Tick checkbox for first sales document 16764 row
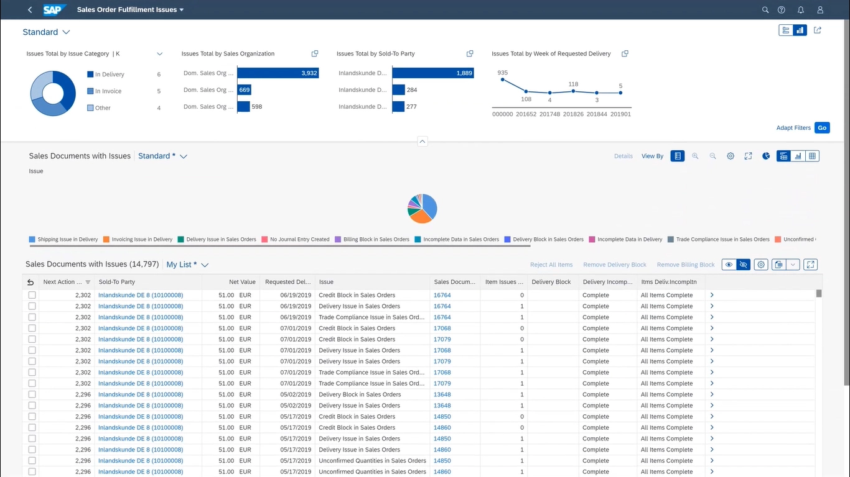 (x=32, y=295)
